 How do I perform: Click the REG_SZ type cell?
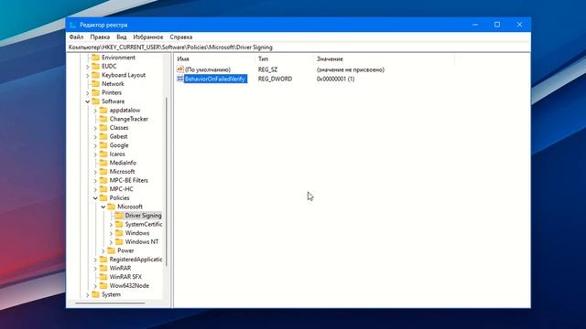[267, 69]
